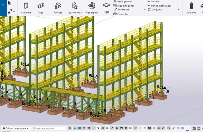This screenshot has height=132, width=203.
Task: Click the first orange component selection icon
Action: tap(140, 128)
